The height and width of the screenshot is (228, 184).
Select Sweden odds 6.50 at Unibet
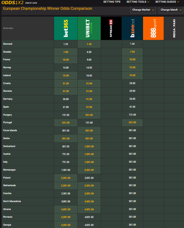pos(89,52)
